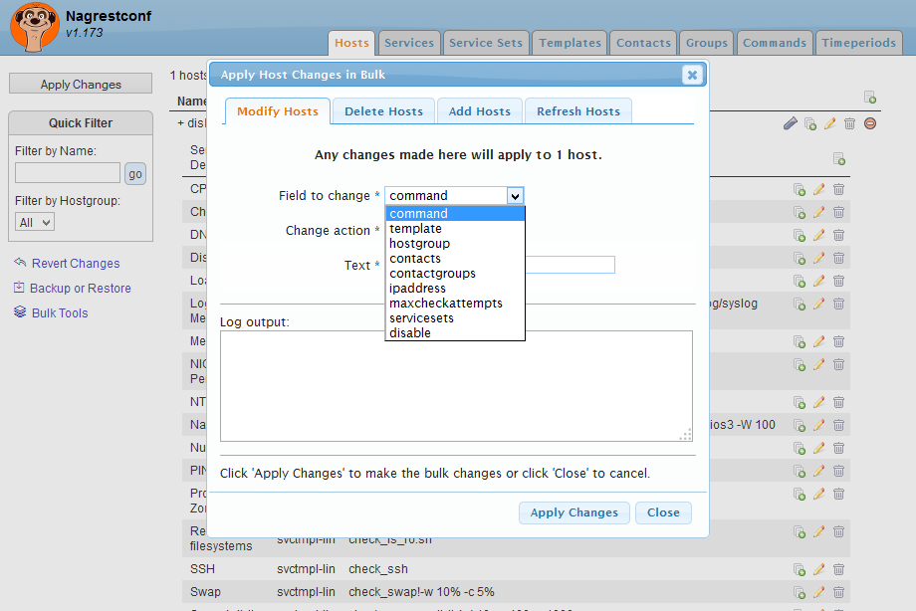Open the Timeperiods main tab
The height and width of the screenshot is (611, 916).
point(858,43)
